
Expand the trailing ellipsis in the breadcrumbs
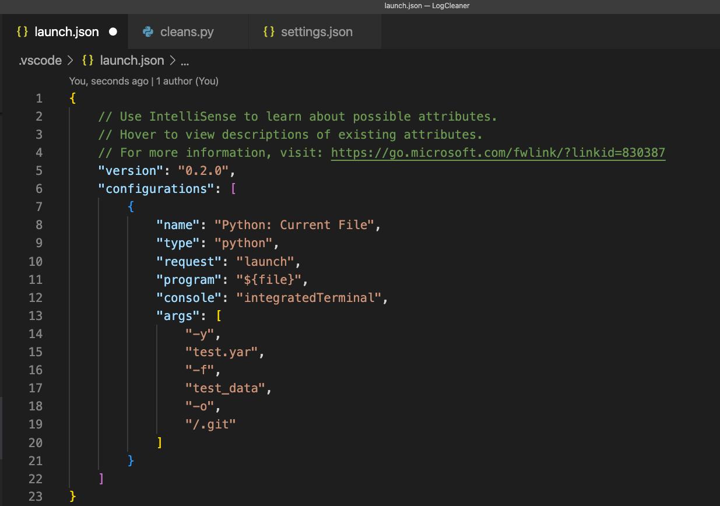(x=184, y=61)
